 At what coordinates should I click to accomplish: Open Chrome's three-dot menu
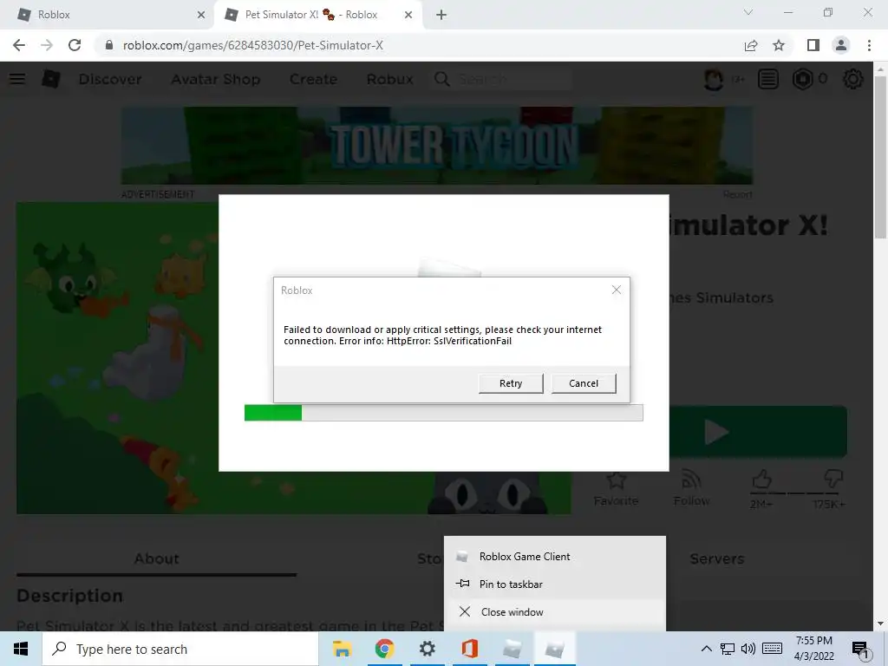click(869, 45)
